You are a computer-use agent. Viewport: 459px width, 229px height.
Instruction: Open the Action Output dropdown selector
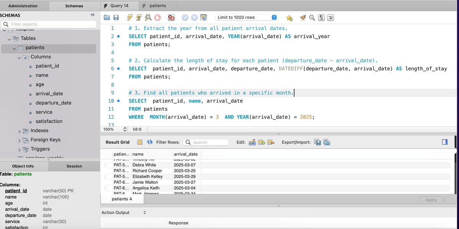145,213
